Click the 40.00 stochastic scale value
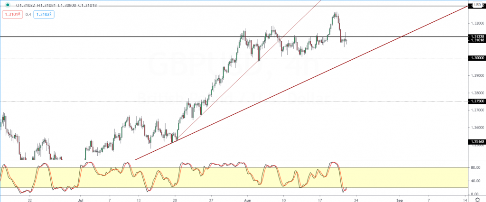This screenshot has width=486, height=202. [x=476, y=181]
